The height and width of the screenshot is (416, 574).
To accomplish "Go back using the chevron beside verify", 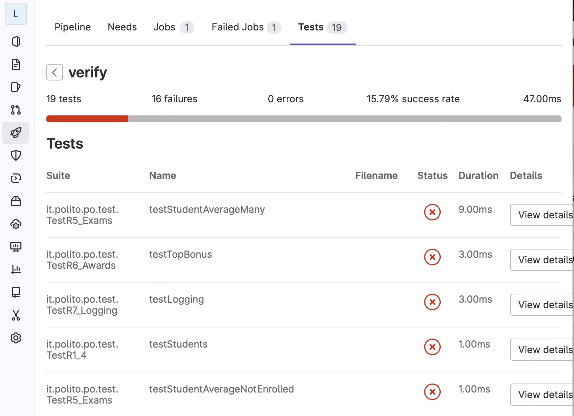I will click(55, 72).
